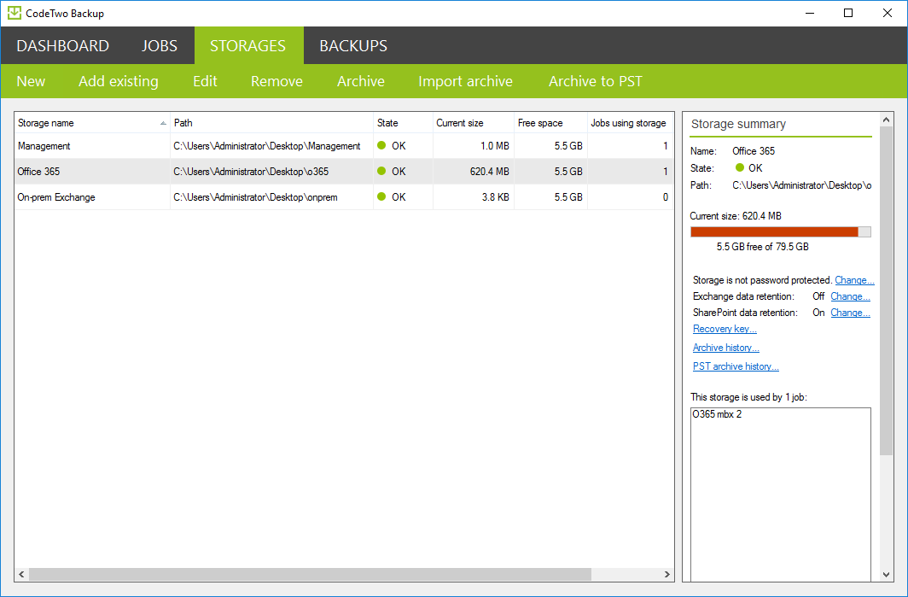The height and width of the screenshot is (597, 908).
Task: View PST archive history
Action: (x=736, y=366)
